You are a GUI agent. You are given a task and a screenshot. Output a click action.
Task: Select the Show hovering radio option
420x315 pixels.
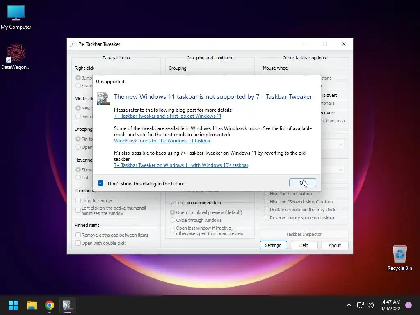(78, 169)
